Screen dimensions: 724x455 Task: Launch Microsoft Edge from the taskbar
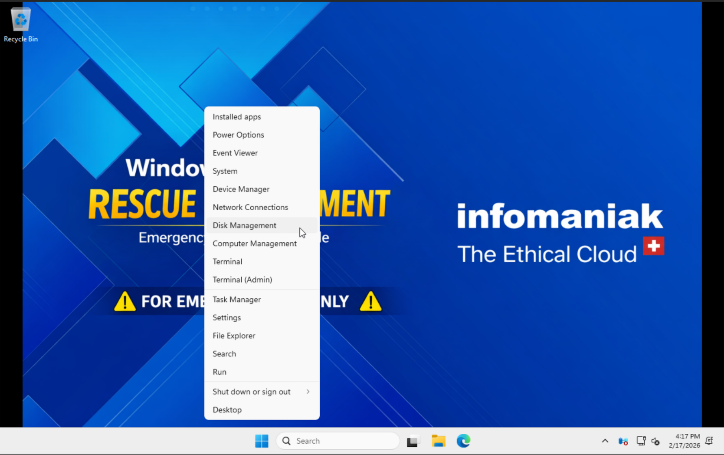[x=463, y=441]
